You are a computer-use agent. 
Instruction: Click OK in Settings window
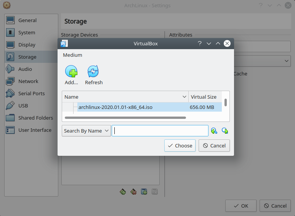[x=241, y=206]
